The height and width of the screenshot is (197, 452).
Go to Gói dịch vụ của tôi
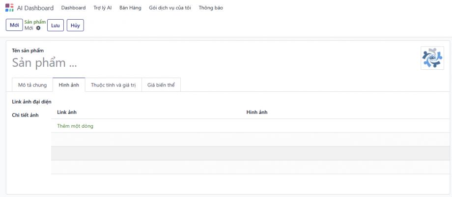(169, 8)
